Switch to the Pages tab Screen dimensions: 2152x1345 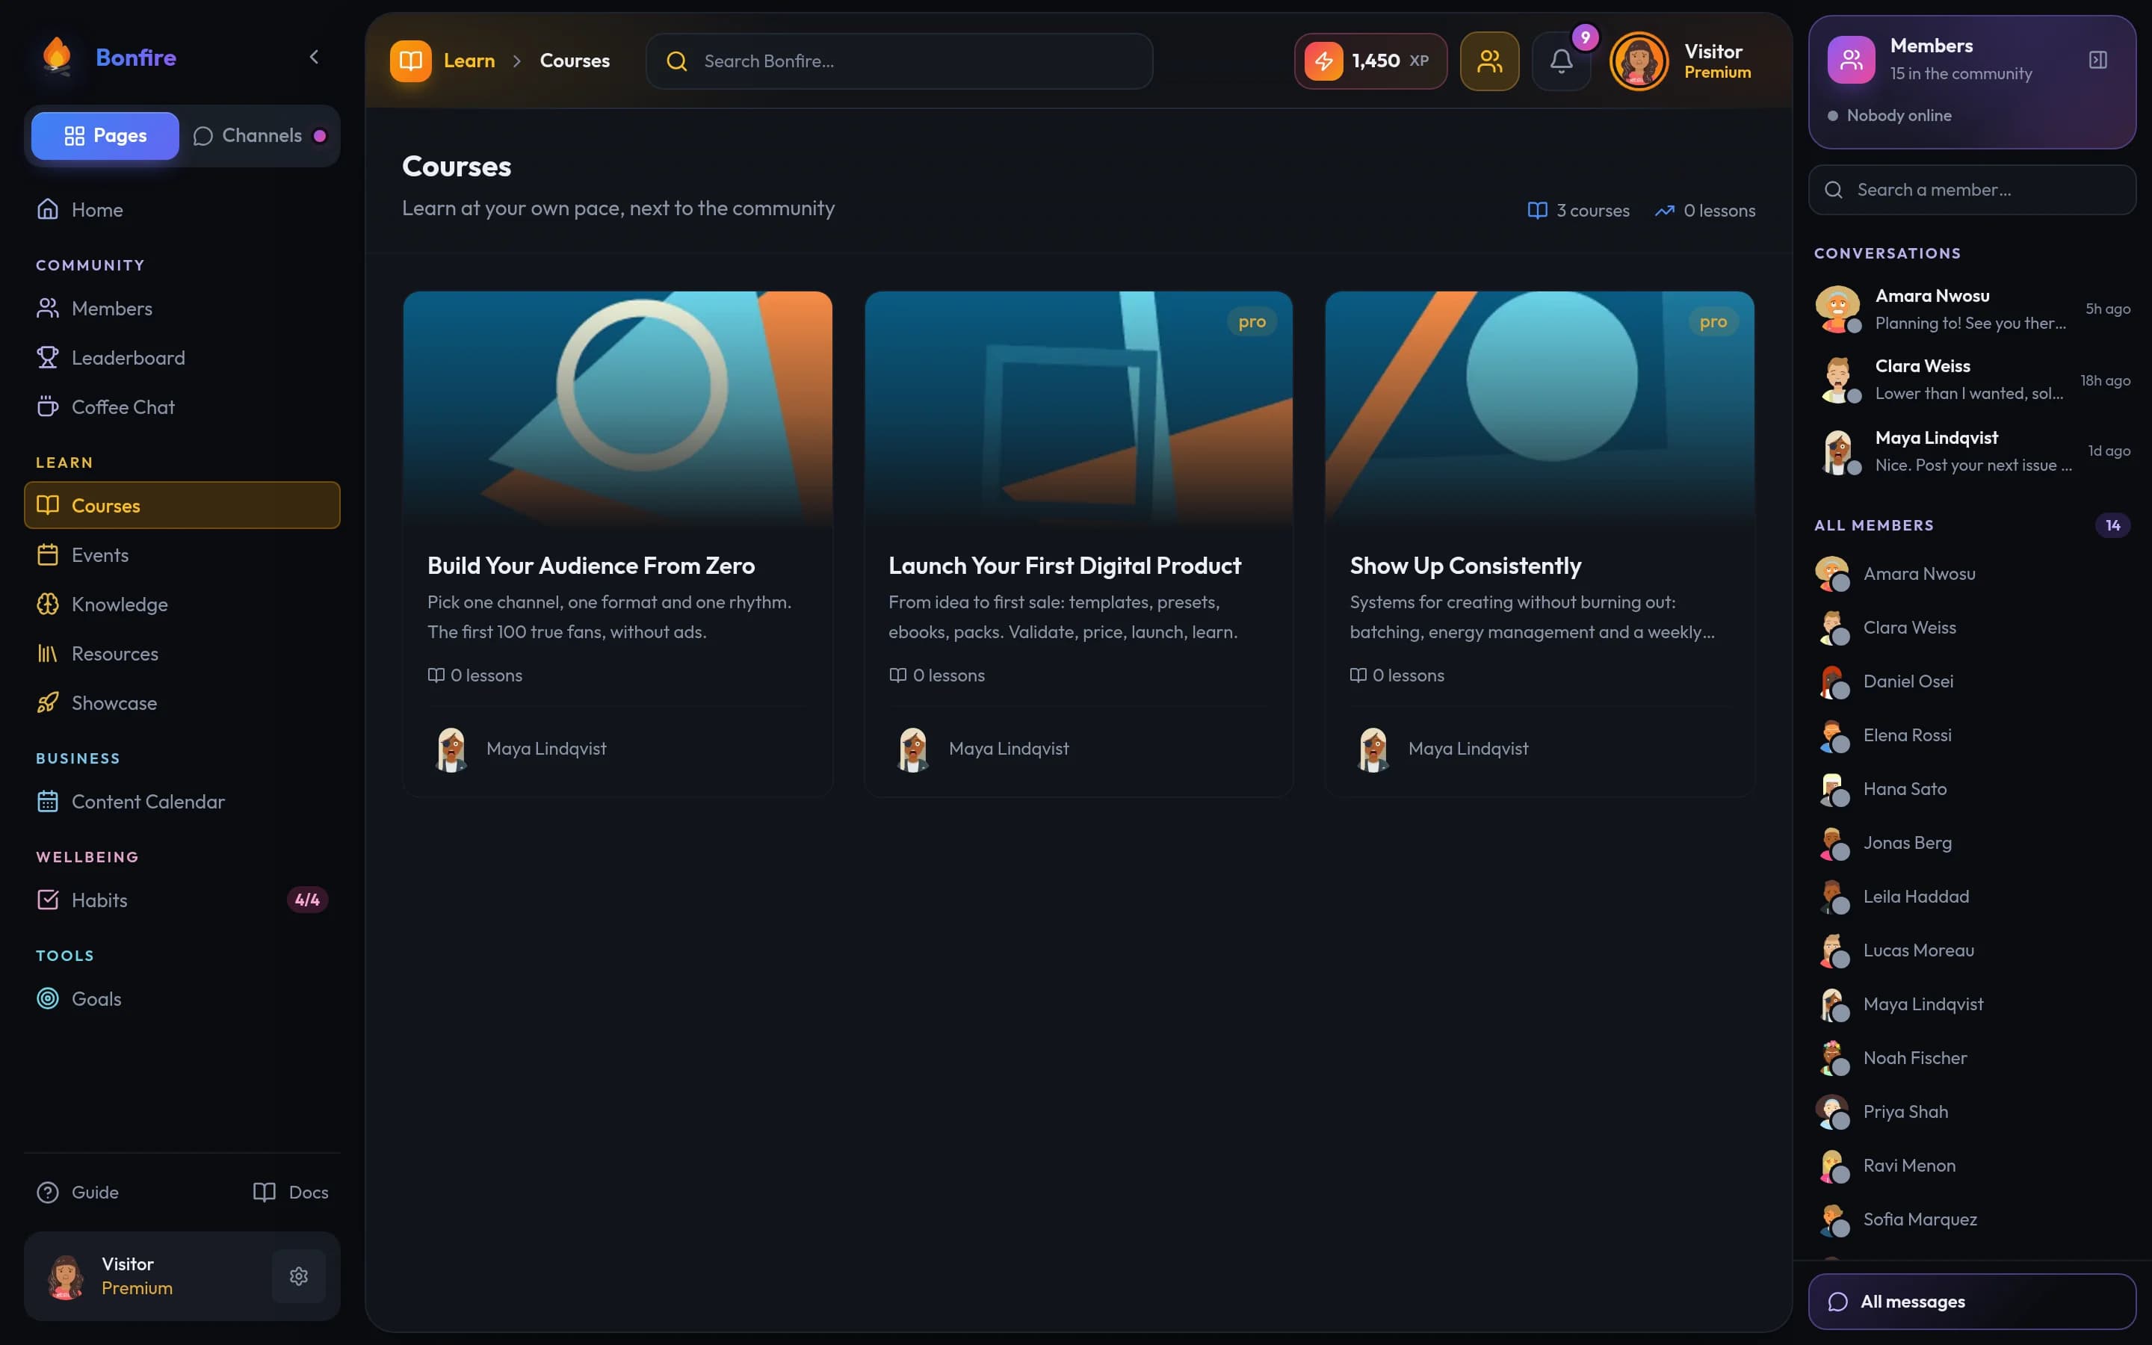click(105, 135)
